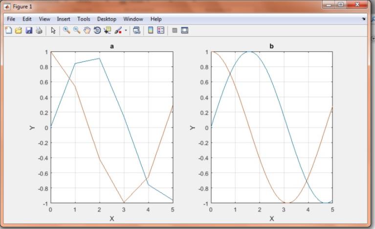The width and height of the screenshot is (375, 229).
Task: Click the title "a" of the left plot
Action: [112, 46]
